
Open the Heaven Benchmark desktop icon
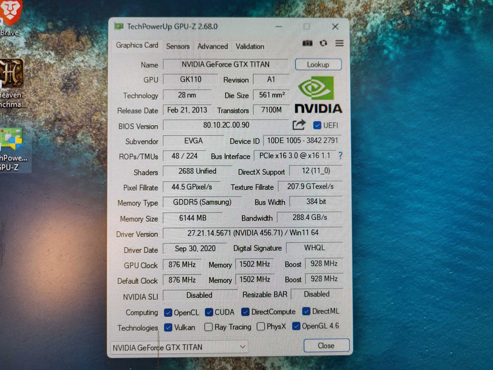(x=12, y=83)
